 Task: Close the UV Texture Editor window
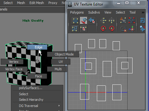click(138, 3)
